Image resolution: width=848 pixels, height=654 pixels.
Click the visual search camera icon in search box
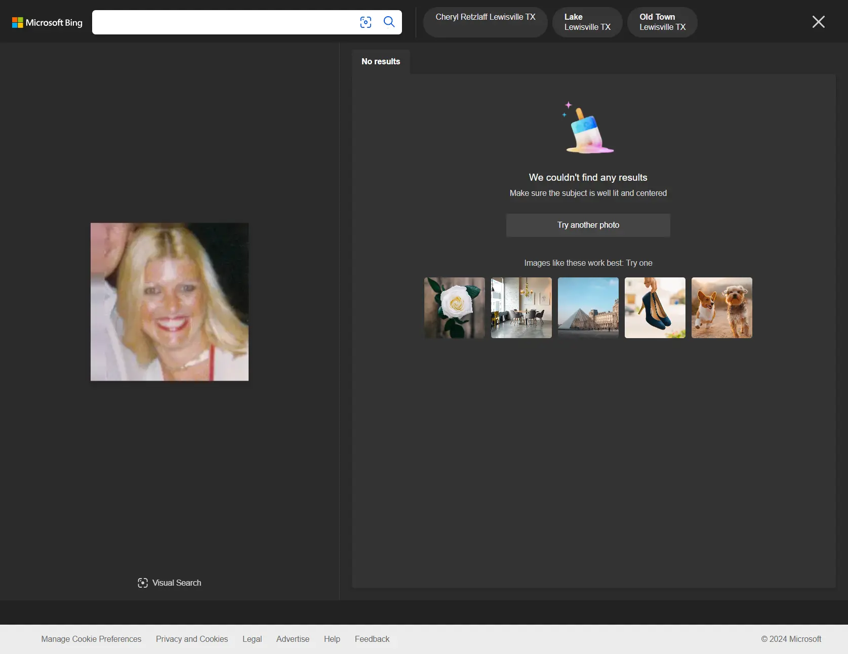click(366, 22)
